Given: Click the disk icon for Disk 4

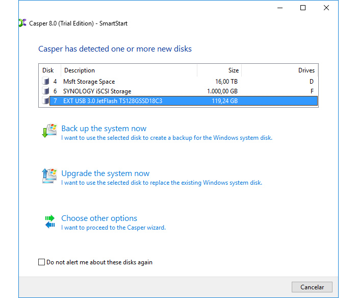Looking at the screenshot, I should pyautogui.click(x=46, y=82).
